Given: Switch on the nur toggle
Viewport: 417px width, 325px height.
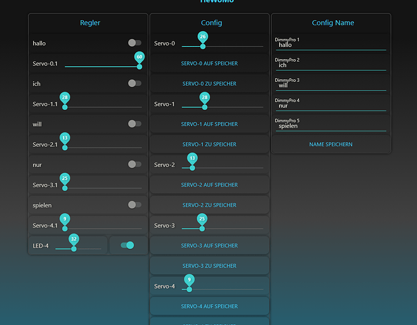Looking at the screenshot, I should pyautogui.click(x=134, y=164).
